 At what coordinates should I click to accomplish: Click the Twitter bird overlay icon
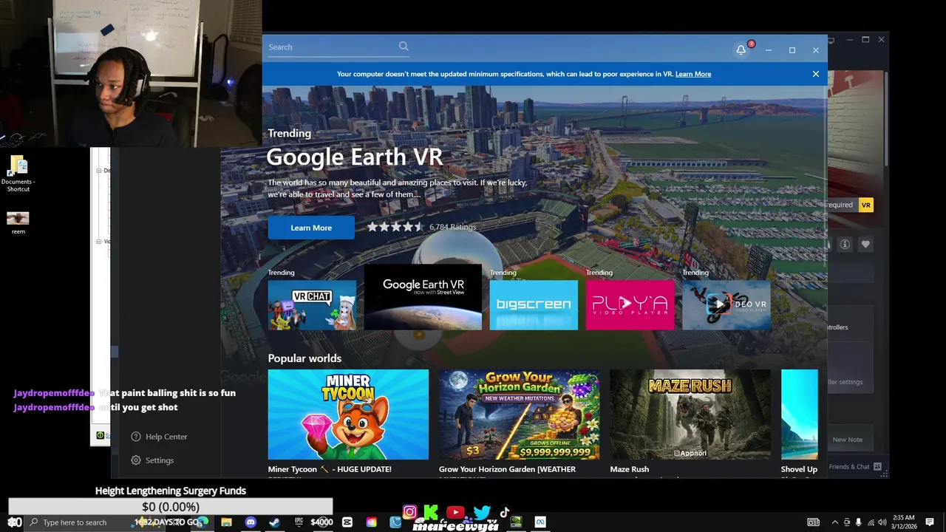click(x=482, y=512)
